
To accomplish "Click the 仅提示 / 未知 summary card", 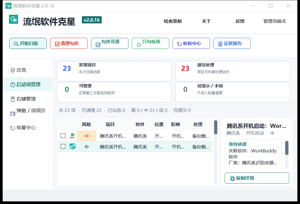I will (x=233, y=92).
